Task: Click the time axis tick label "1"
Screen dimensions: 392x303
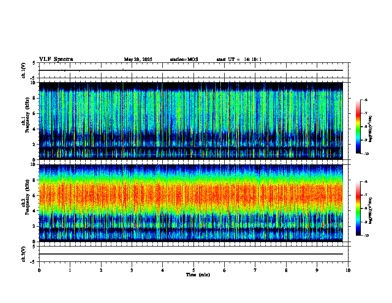Action: point(70,270)
